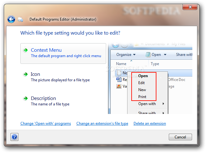The image size is (206, 153).
Task: Select the Description setting heading
Action: coord(43,98)
